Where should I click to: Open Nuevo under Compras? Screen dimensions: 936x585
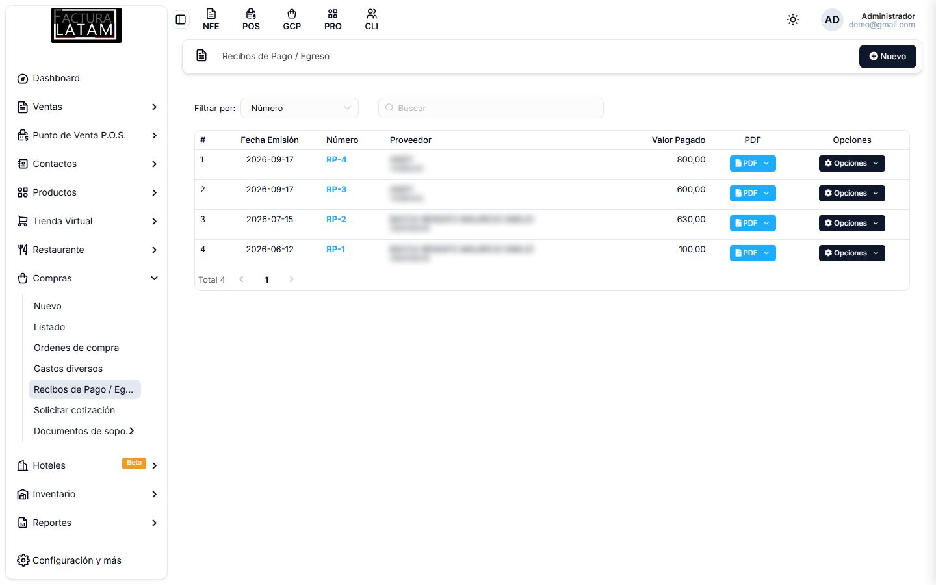point(84,306)
